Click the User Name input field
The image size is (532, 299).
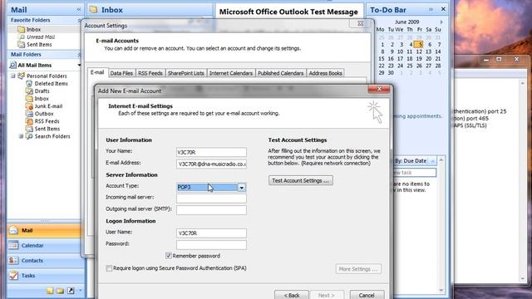211,233
